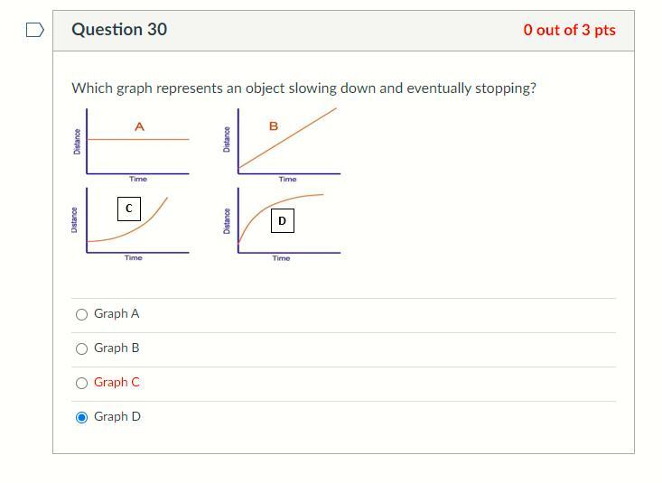This screenshot has width=662, height=483.
Task: Click the 0 out of 3 pts score
Action: 570,30
